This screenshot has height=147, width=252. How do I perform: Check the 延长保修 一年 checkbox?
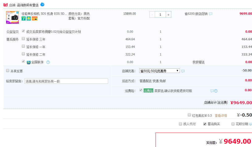[23, 46]
